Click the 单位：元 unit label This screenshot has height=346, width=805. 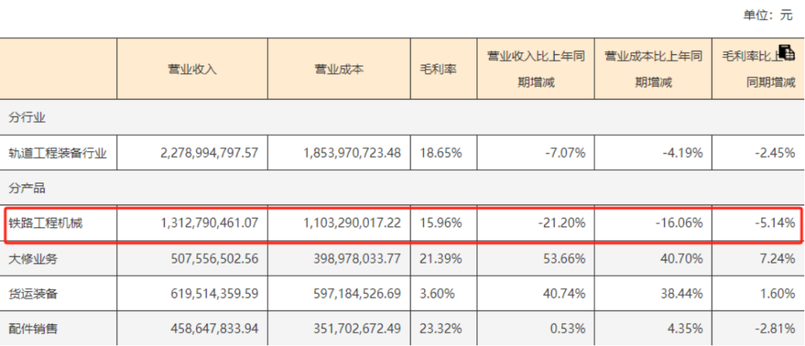(767, 15)
